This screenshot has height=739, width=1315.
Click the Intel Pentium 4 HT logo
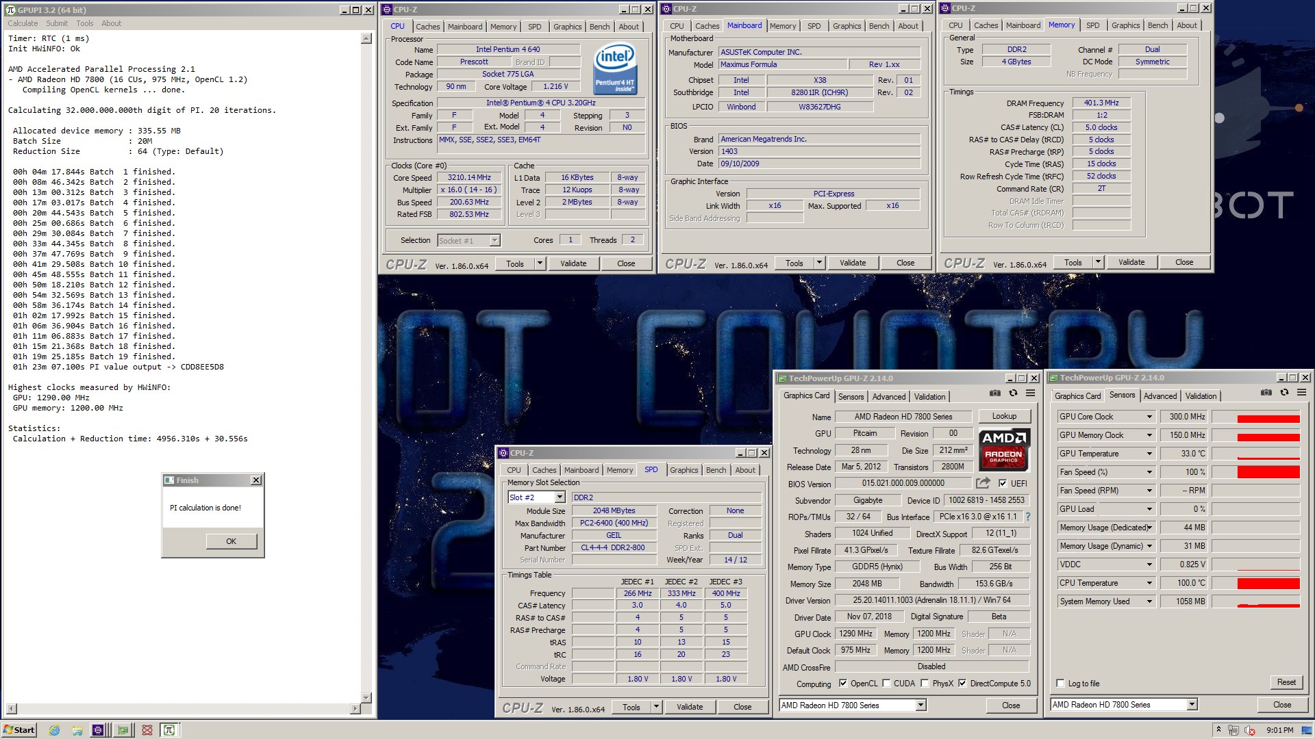pyautogui.click(x=614, y=68)
